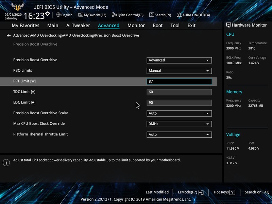
Task: Select the TDC Limit [A] label
Action: pyautogui.click(x=24, y=92)
